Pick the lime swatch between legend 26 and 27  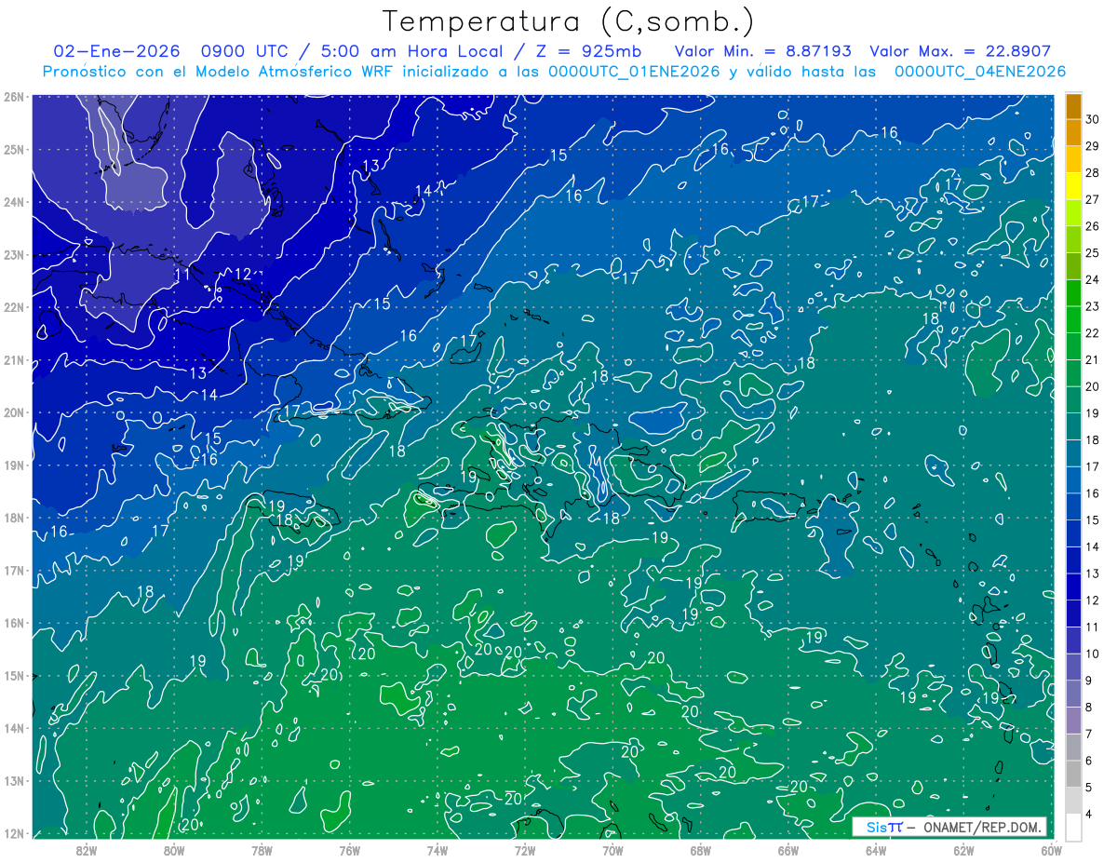[x=1074, y=213]
